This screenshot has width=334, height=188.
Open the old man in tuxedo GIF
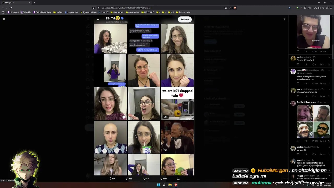177,137
